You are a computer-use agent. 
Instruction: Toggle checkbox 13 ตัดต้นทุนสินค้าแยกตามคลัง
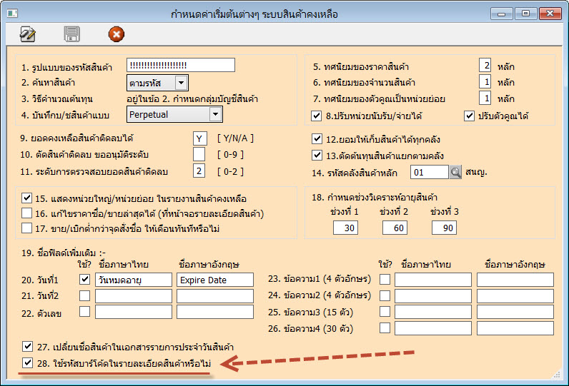(317, 156)
